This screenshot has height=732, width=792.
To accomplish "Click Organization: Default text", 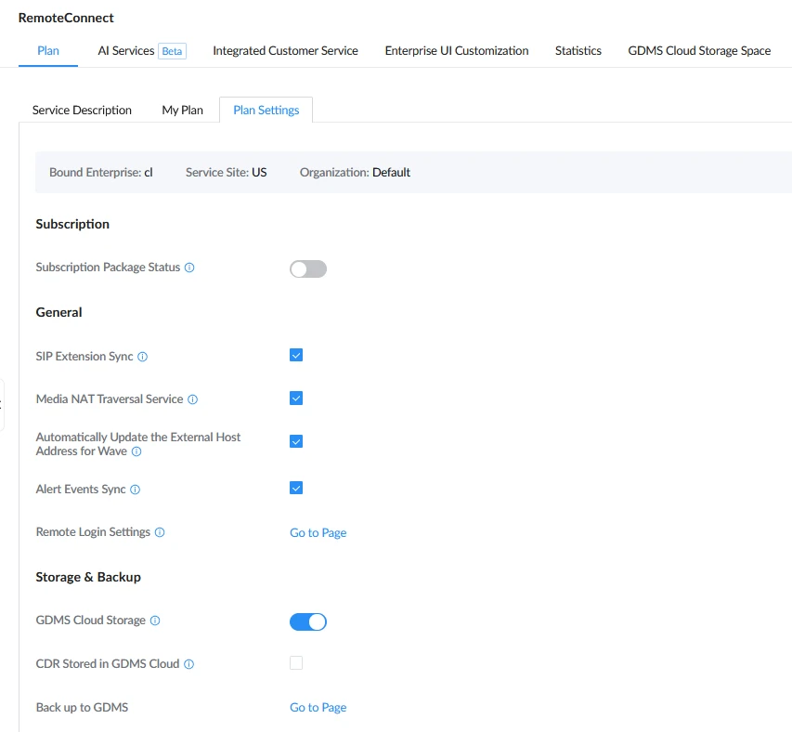I will (355, 172).
